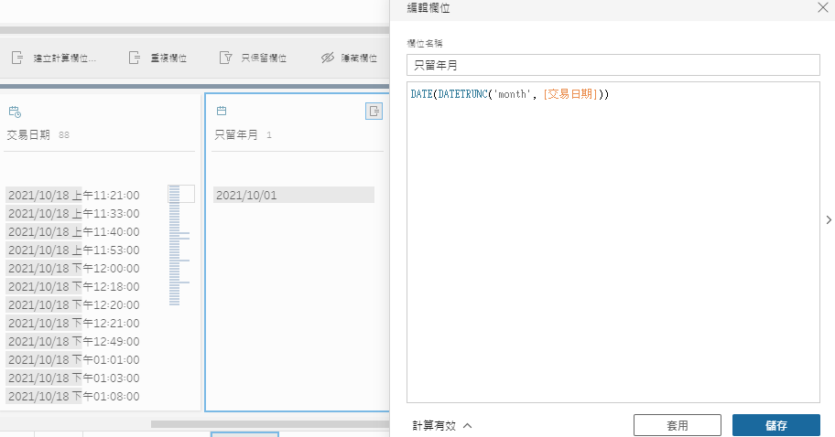Select value 2021/10/18 上午11:40:00

point(74,232)
